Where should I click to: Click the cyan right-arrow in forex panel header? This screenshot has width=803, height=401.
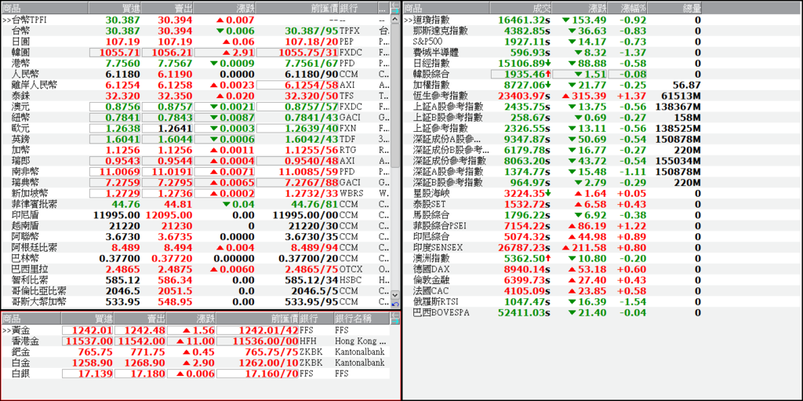pos(395,11)
